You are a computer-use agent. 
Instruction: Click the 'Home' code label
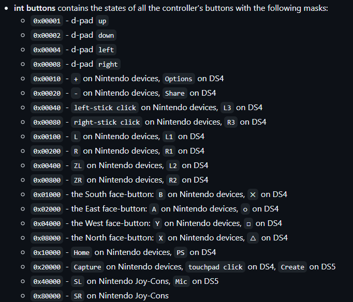pyautogui.click(x=81, y=252)
